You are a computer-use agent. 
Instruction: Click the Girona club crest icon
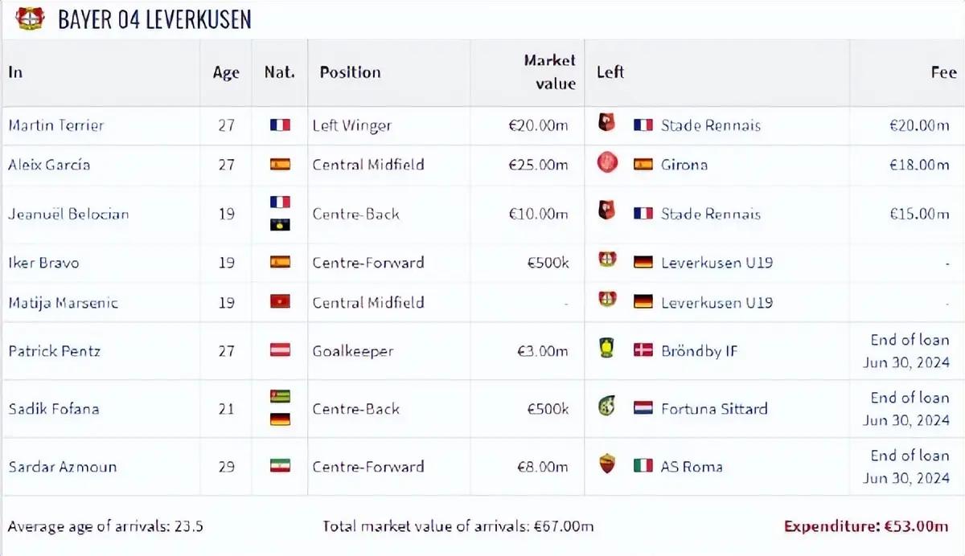pos(607,164)
